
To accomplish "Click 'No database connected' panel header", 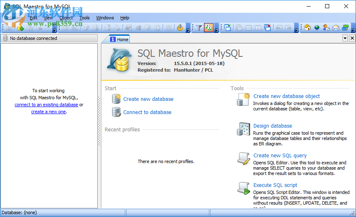I will click(49, 38).
